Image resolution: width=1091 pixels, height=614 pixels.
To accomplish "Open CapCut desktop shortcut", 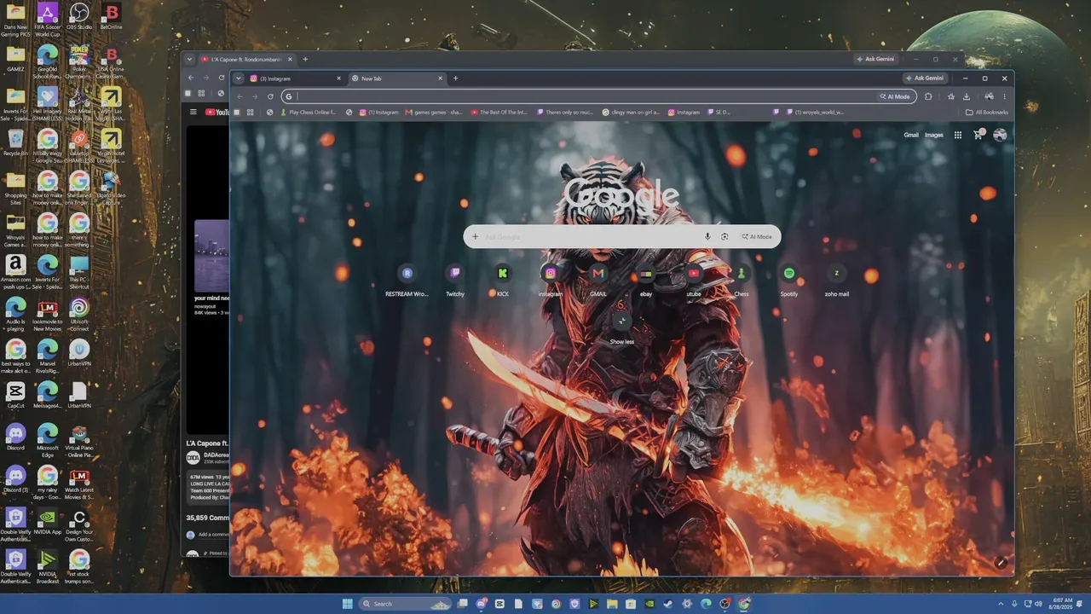I will click(15, 395).
